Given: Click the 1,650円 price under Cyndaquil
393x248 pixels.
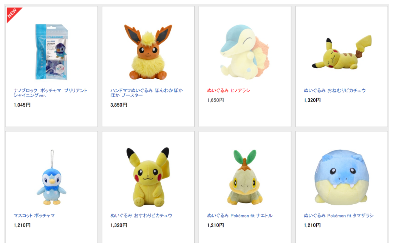Looking at the screenshot, I should (x=215, y=100).
